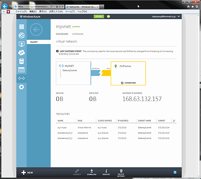The width and height of the screenshot is (201, 179).
Task: Open Networks icon in sidebar
Action: pyautogui.click(x=21, y=78)
